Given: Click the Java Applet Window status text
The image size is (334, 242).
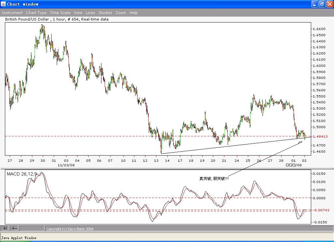Looking at the screenshot, I should coord(19,238).
